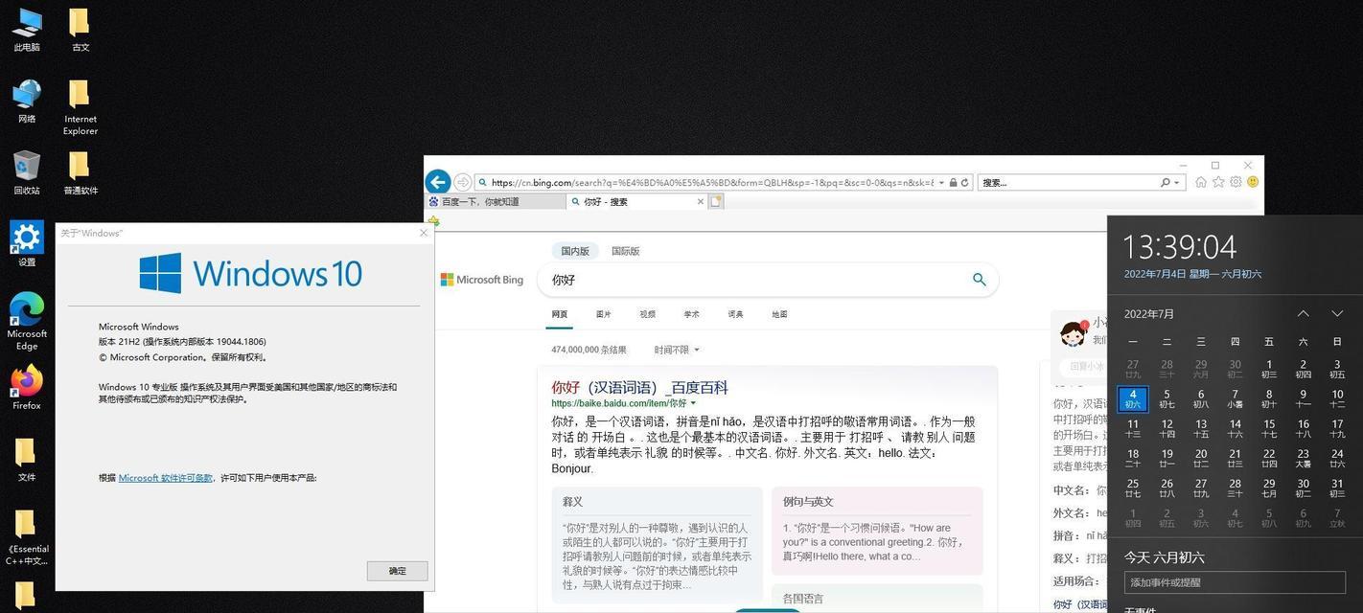Select the 古文 folder on desktop
This screenshot has height=613, width=1363.
point(81,30)
